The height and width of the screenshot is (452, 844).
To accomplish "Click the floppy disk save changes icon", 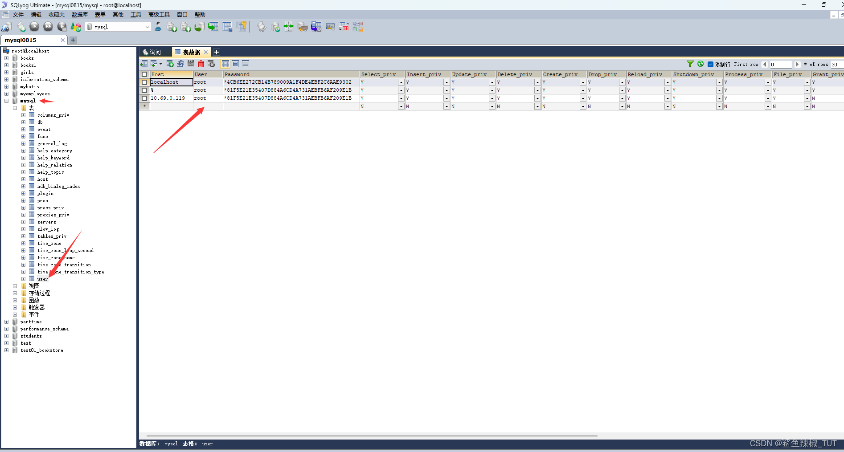I will [191, 64].
